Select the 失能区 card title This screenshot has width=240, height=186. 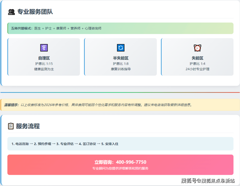[x=197, y=58]
